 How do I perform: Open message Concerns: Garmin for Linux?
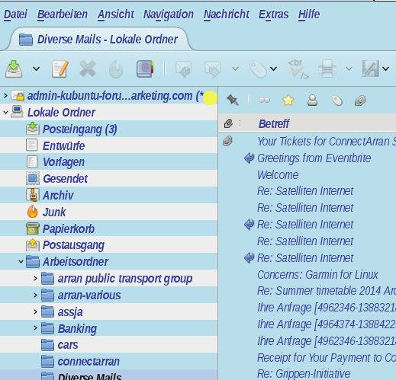click(317, 274)
